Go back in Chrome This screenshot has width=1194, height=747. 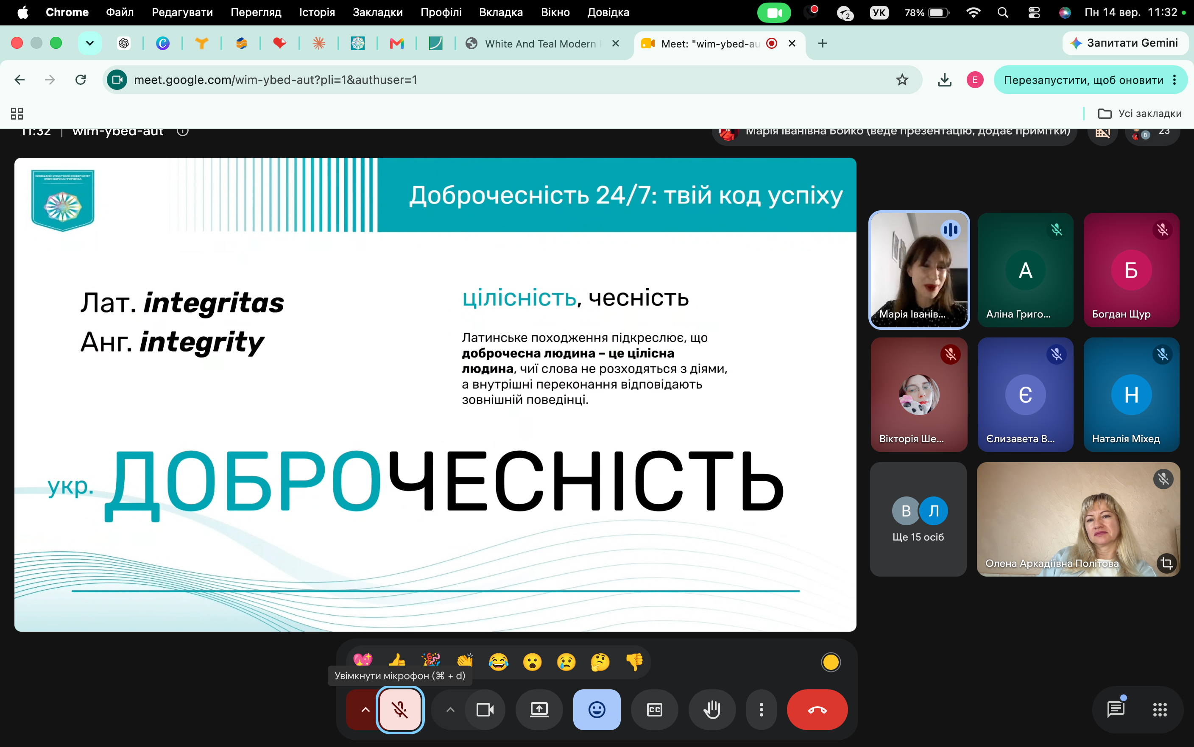[19, 80]
